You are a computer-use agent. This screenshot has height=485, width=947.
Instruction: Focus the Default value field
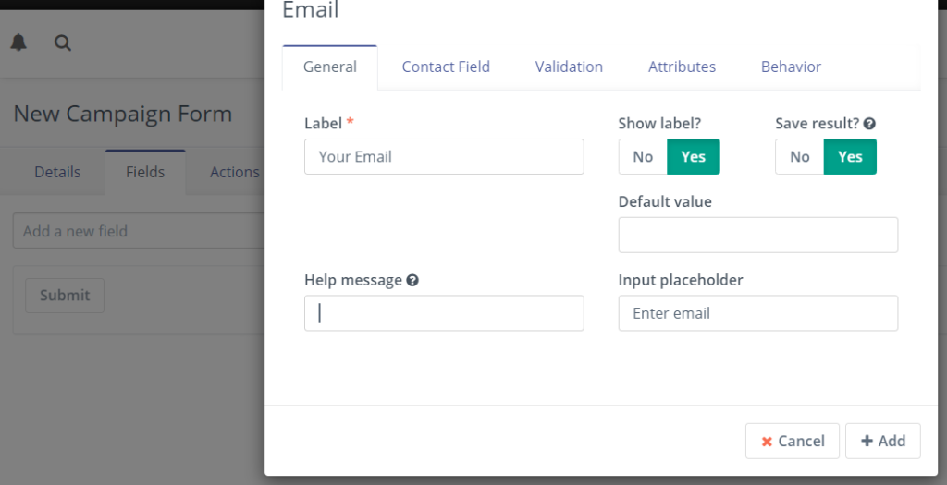click(758, 235)
